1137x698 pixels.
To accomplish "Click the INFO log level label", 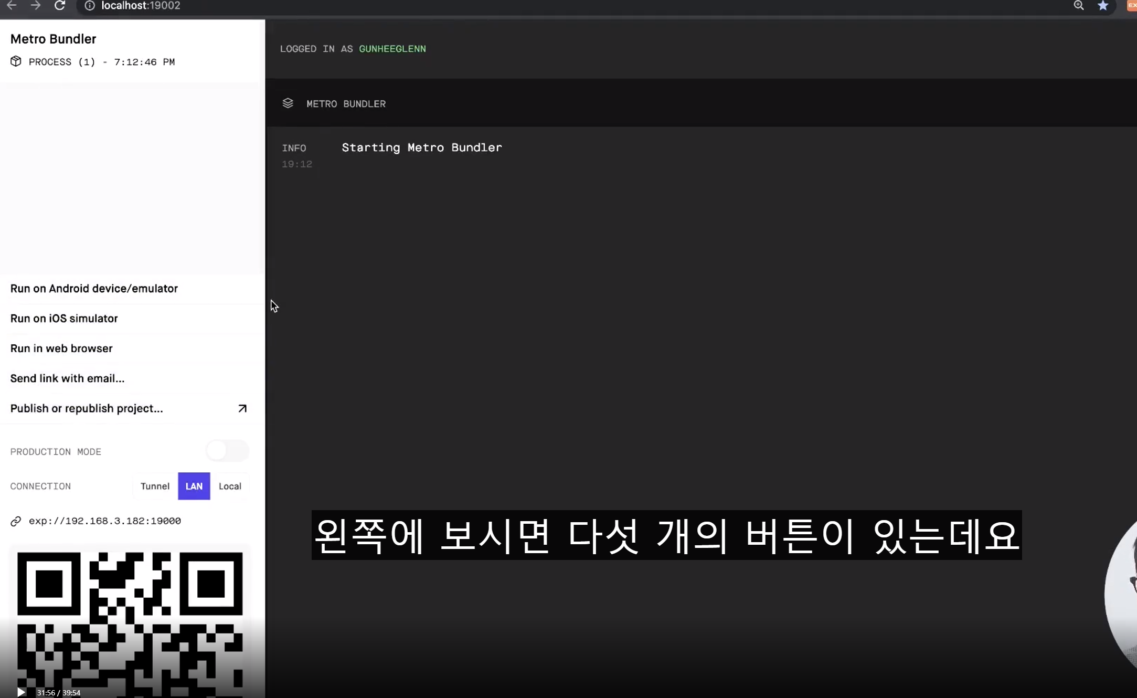I will pos(294,148).
